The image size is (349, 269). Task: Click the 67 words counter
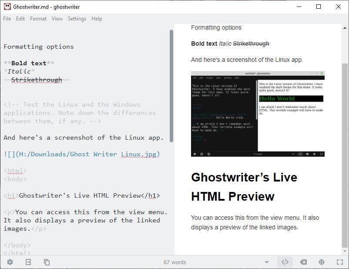coord(175,262)
